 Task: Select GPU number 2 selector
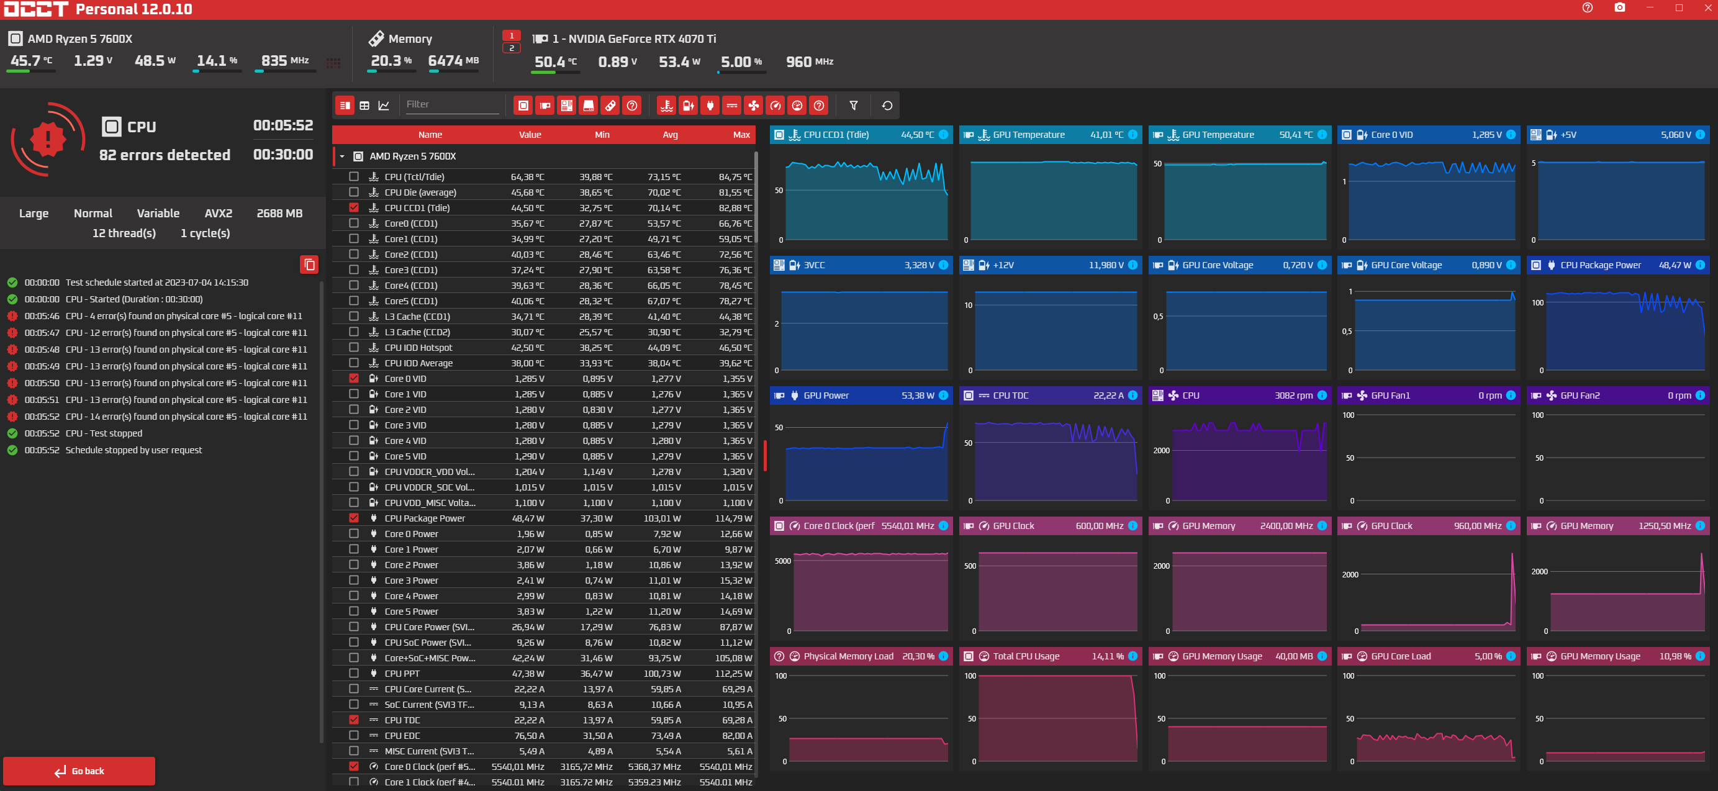tap(511, 48)
